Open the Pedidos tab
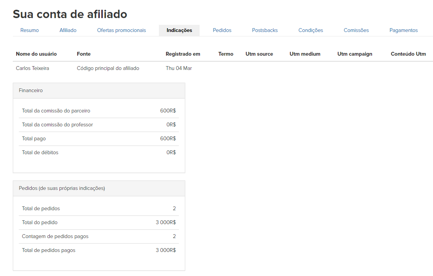The image size is (433, 276). click(222, 30)
